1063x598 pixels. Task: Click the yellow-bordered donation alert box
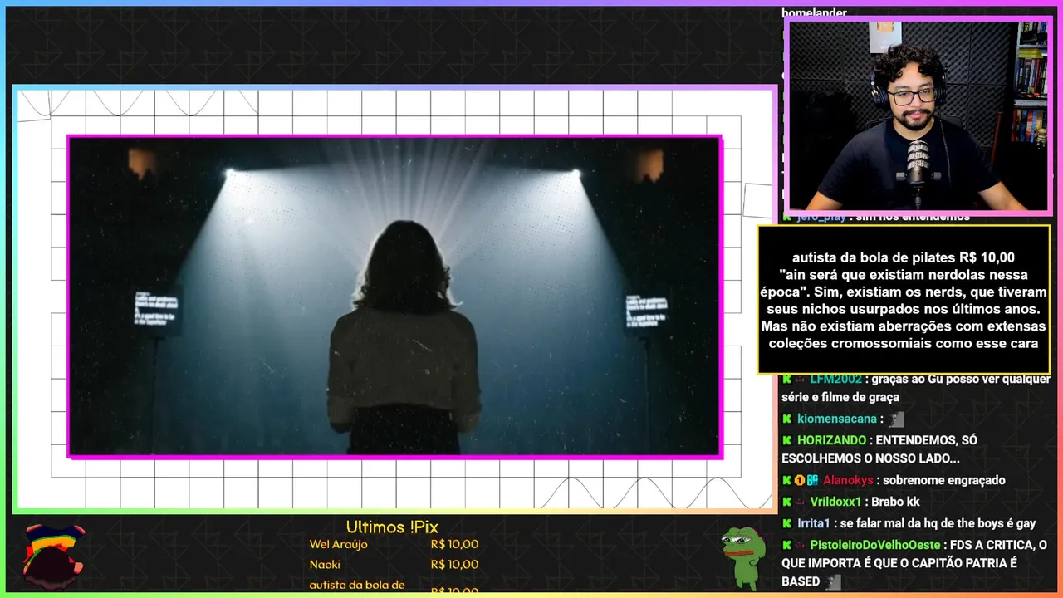[904, 300]
